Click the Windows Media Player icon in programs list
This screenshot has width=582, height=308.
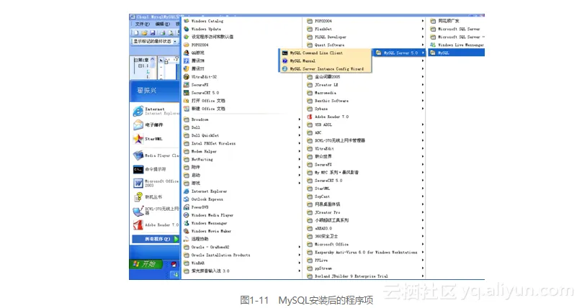pos(187,215)
